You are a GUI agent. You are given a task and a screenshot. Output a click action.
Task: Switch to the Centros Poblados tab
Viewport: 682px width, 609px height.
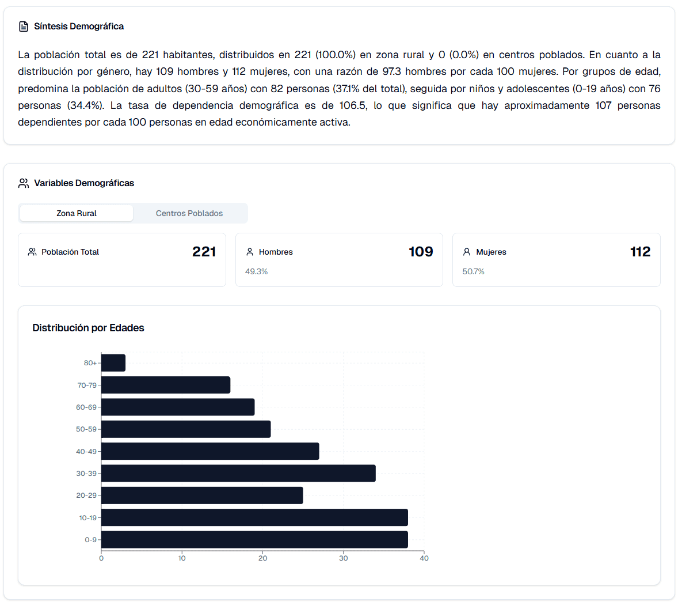tap(189, 213)
